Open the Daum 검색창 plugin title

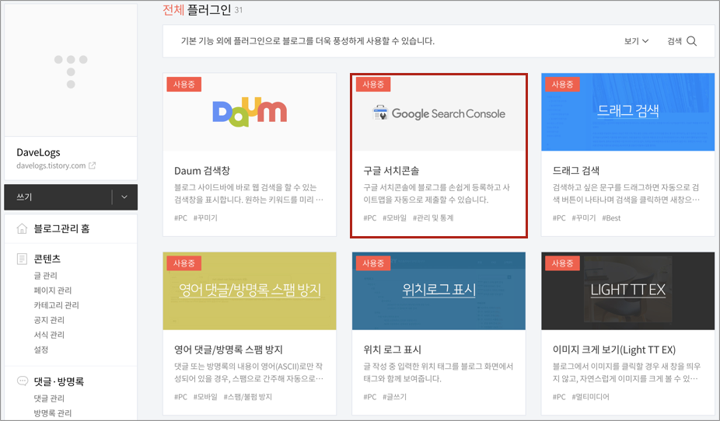[x=202, y=171]
